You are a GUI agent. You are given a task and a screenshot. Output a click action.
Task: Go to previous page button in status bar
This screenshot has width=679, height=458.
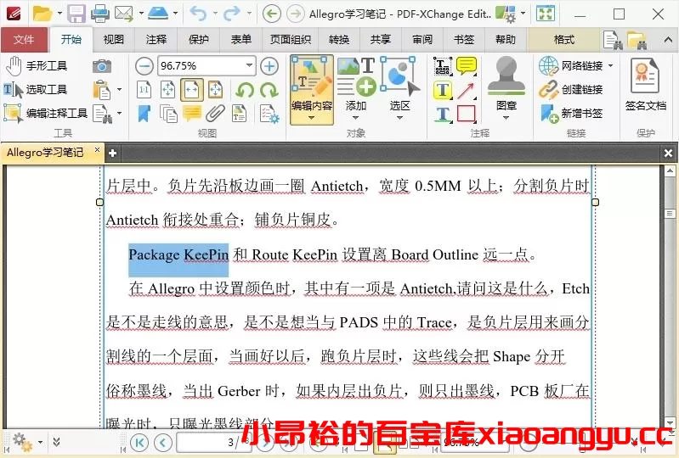pos(163,443)
